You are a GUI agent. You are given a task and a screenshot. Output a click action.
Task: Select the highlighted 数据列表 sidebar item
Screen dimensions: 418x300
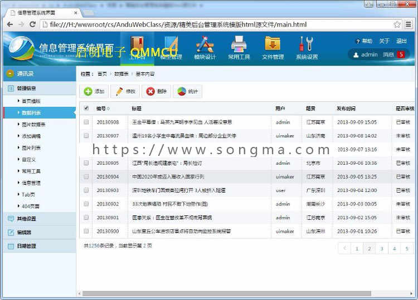pos(40,113)
